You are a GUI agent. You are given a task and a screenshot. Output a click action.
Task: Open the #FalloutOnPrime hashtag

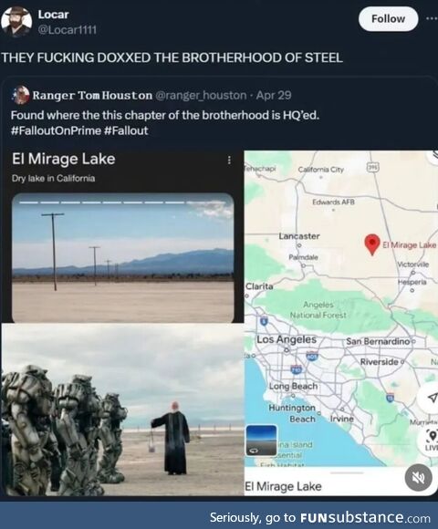click(x=56, y=130)
